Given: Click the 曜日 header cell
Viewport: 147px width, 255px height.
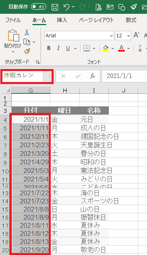Looking at the screenshot, I should (65, 110).
